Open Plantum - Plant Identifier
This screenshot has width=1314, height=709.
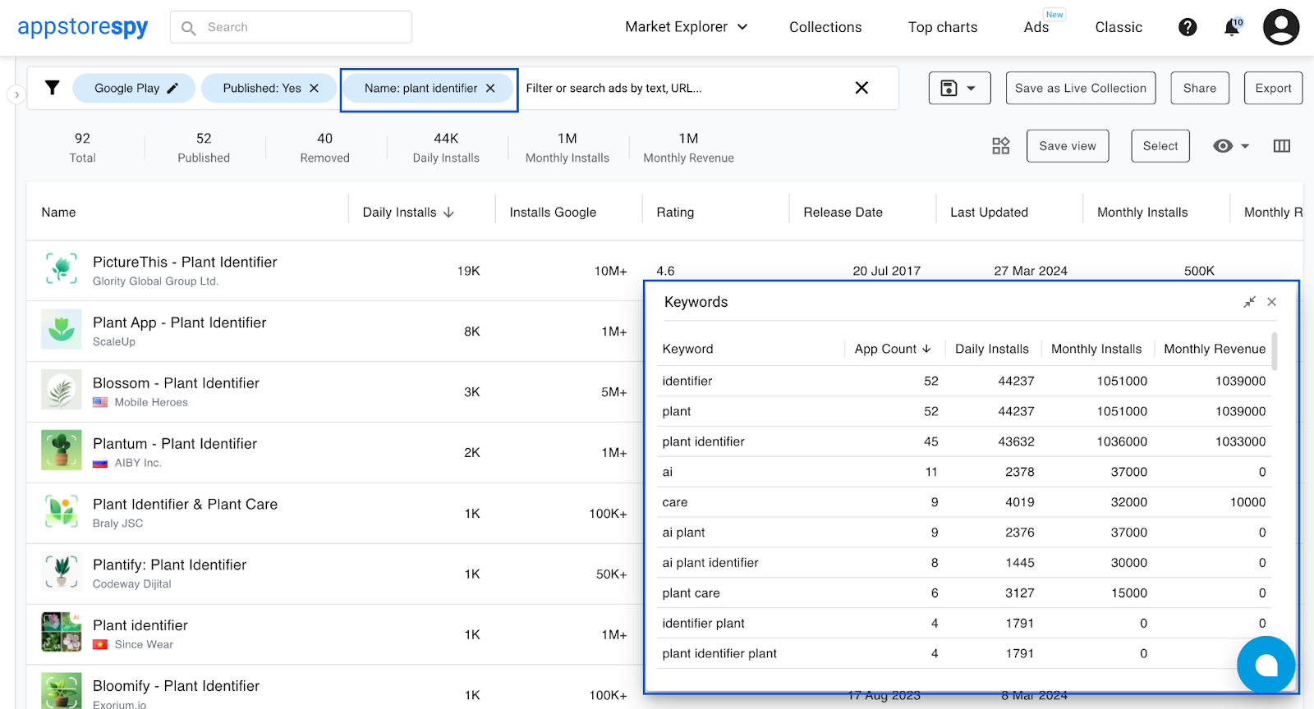[175, 444]
